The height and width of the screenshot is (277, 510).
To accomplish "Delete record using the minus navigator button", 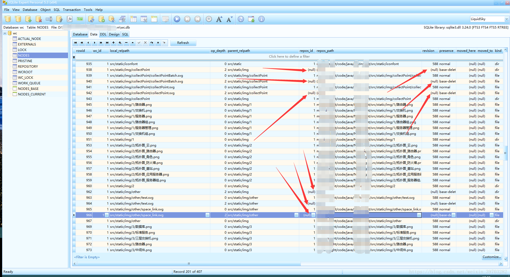I will pyautogui.click(x=126, y=43).
